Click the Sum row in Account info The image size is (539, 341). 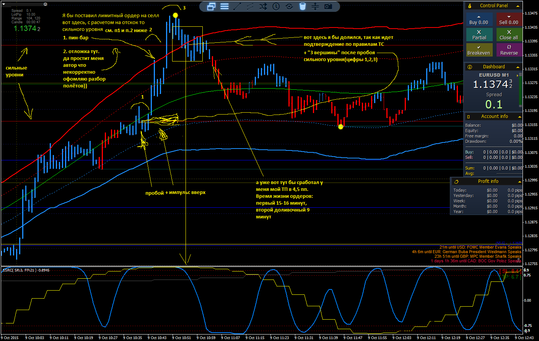click(493, 168)
